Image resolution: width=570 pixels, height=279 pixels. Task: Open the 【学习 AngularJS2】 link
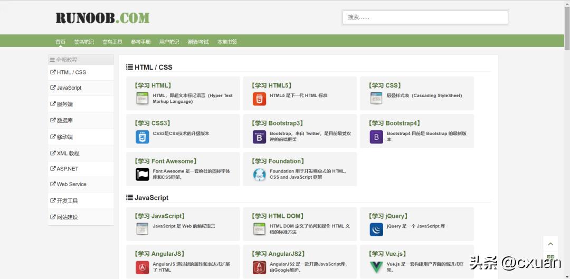click(279, 254)
